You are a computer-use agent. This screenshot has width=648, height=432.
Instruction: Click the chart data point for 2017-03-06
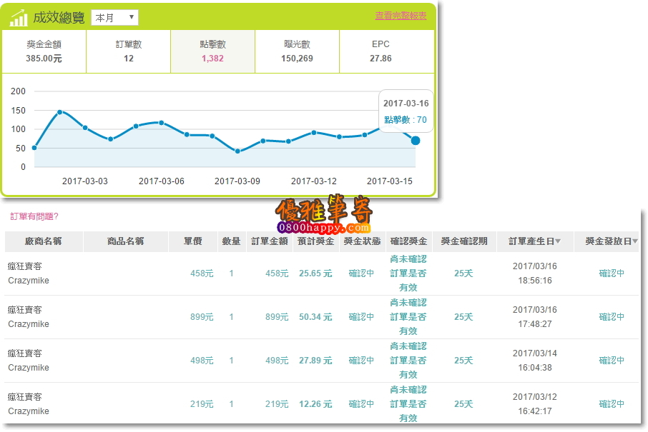point(161,123)
